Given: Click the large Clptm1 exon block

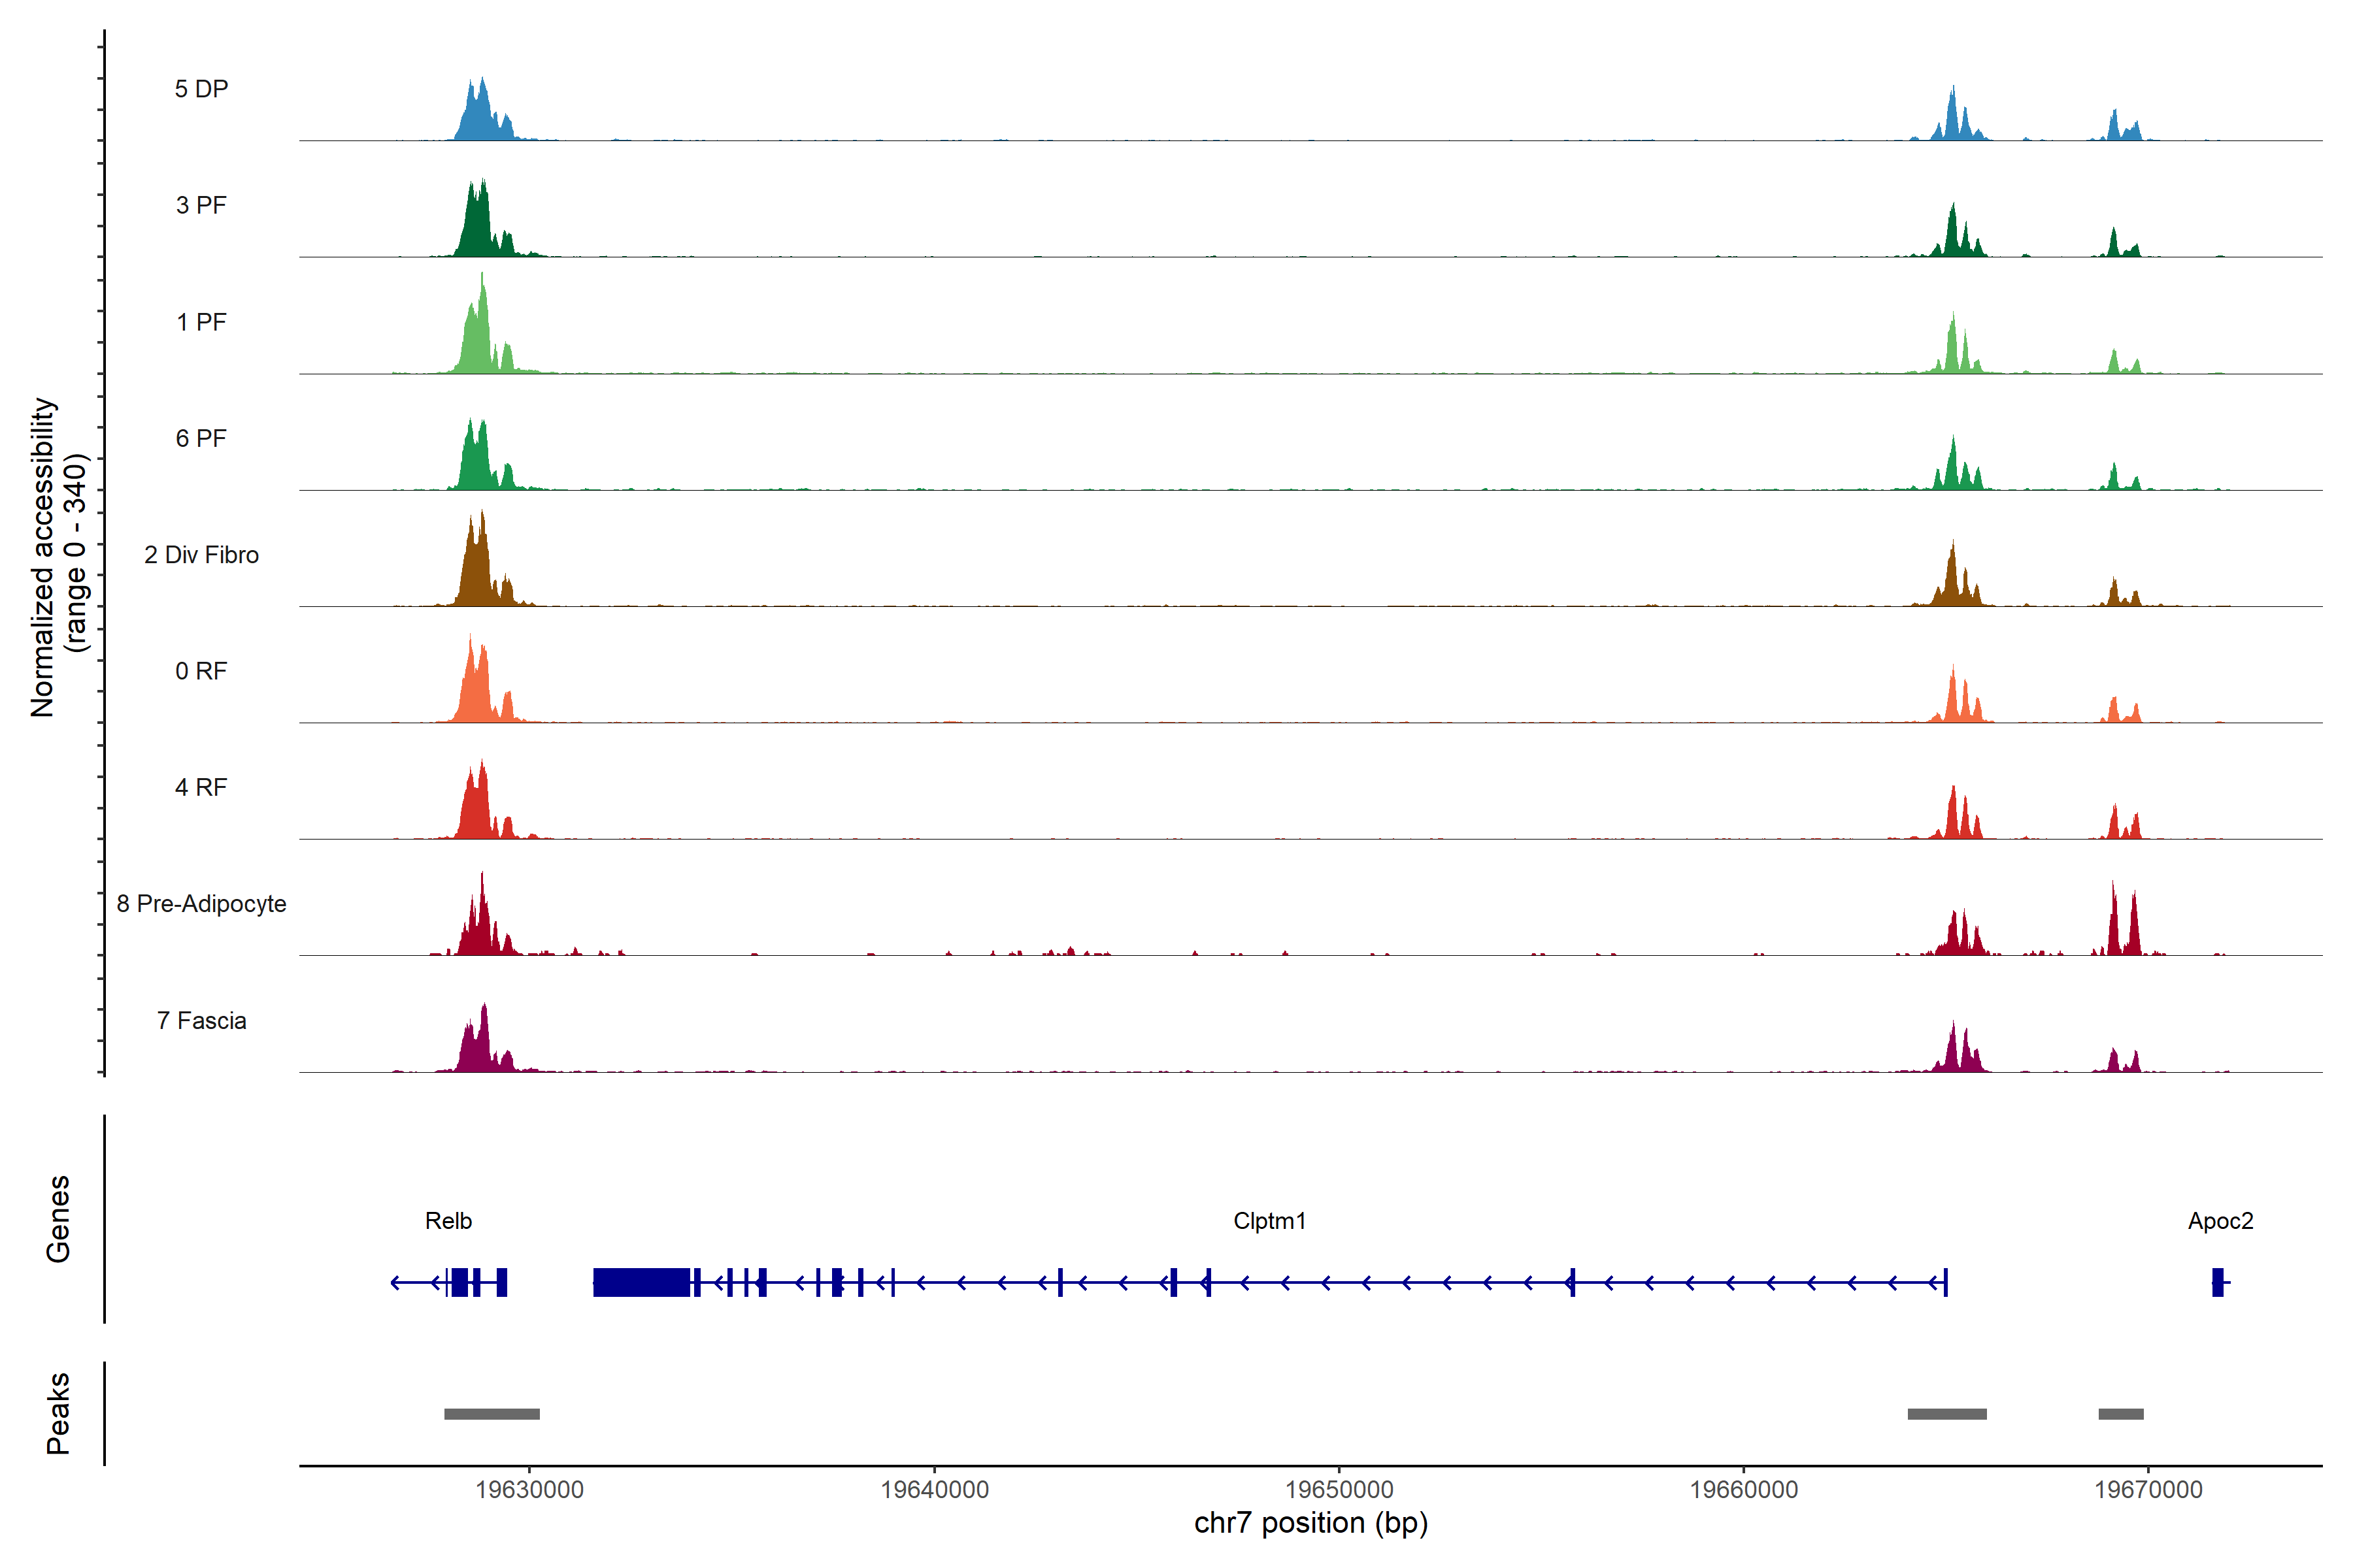Looking at the screenshot, I should [x=641, y=1282].
